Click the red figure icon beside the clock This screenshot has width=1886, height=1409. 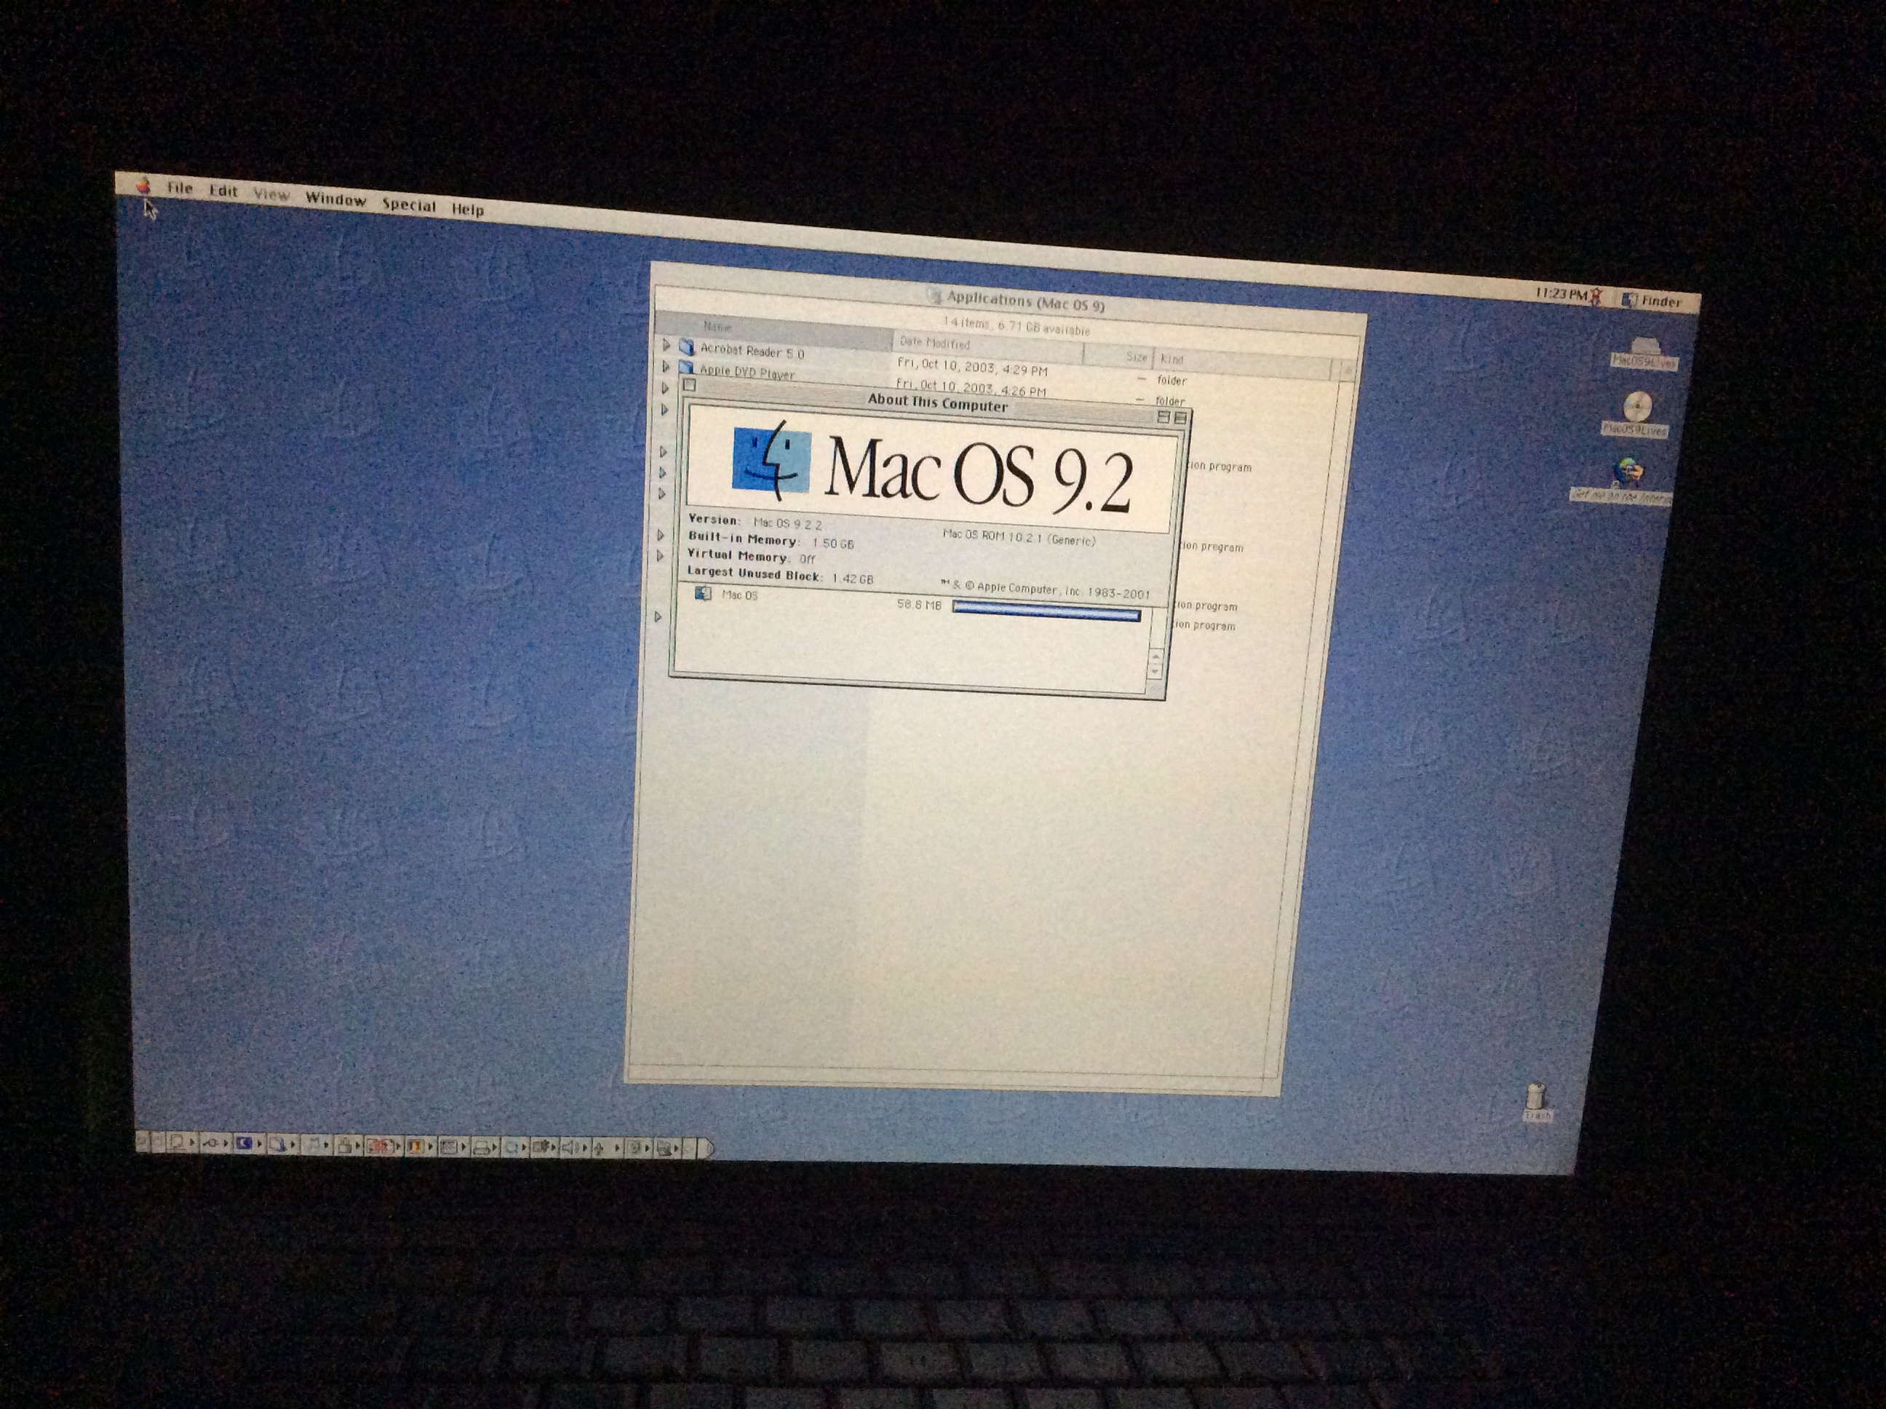1596,297
